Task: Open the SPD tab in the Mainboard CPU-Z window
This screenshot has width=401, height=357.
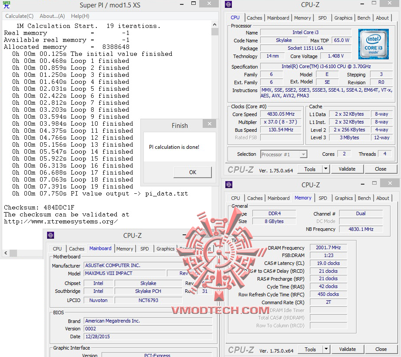Action: click(145, 249)
